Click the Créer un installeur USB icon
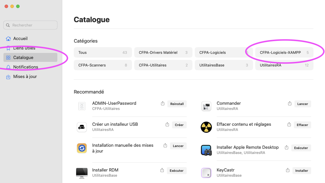The height and width of the screenshot is (183, 325). (82, 127)
